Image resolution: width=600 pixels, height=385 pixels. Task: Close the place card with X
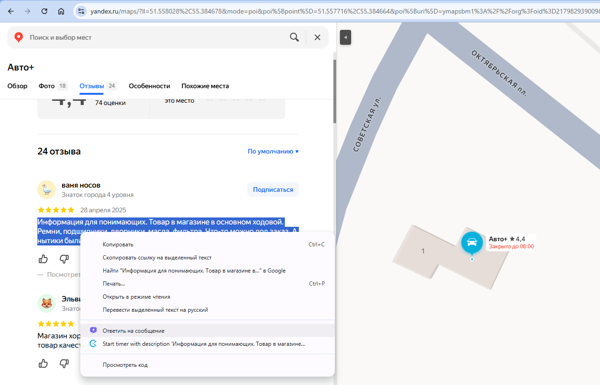tap(318, 37)
